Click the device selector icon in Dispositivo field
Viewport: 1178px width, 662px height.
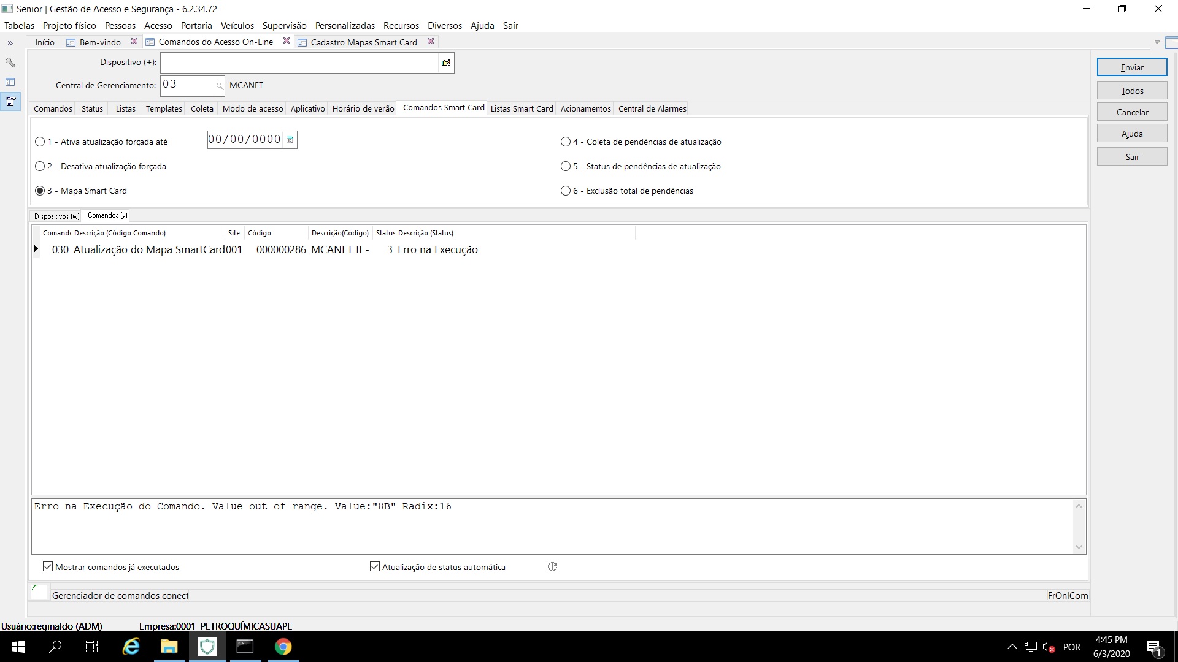pyautogui.click(x=446, y=63)
